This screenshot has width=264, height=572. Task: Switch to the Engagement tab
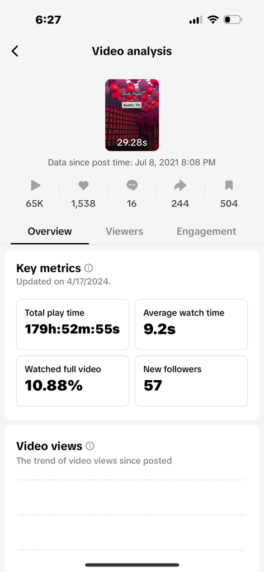[206, 231]
